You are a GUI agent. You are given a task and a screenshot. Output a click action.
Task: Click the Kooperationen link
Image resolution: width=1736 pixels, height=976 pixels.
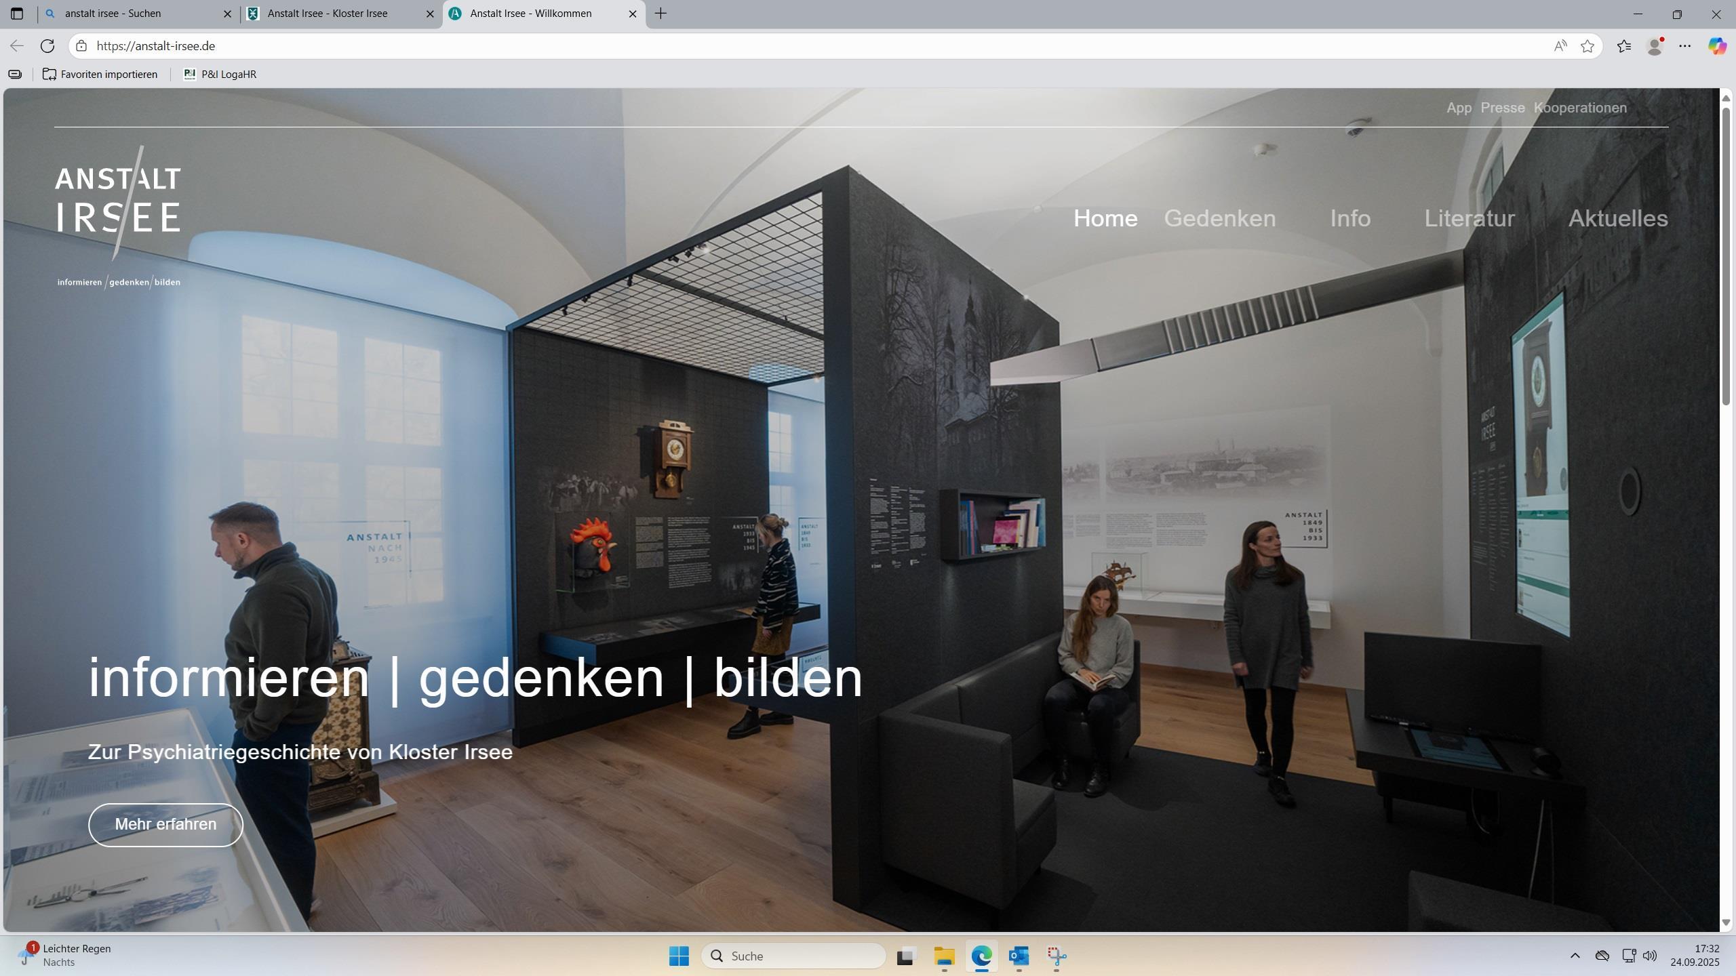(1580, 108)
